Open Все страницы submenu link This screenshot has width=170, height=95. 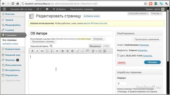[10, 40]
